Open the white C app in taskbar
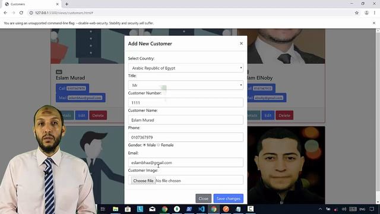 251,209
